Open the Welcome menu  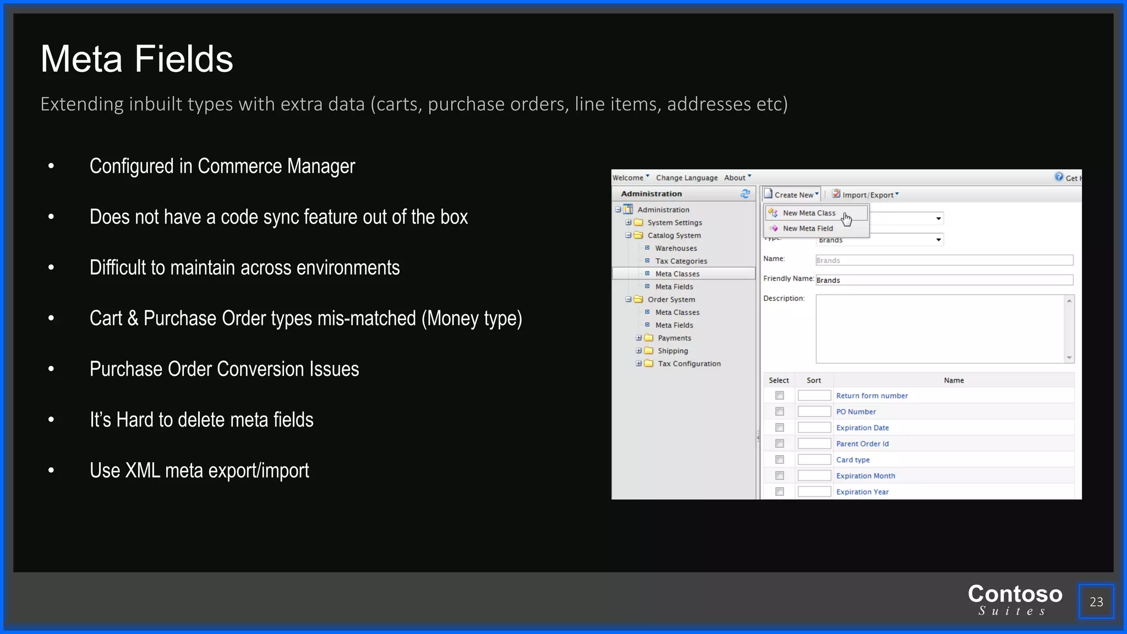click(x=631, y=178)
